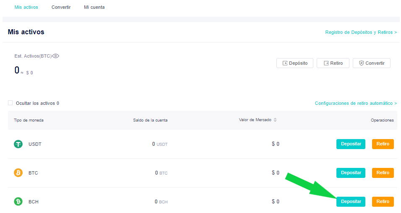
Task: Click the orange Retiro button for USDT
Action: click(383, 144)
